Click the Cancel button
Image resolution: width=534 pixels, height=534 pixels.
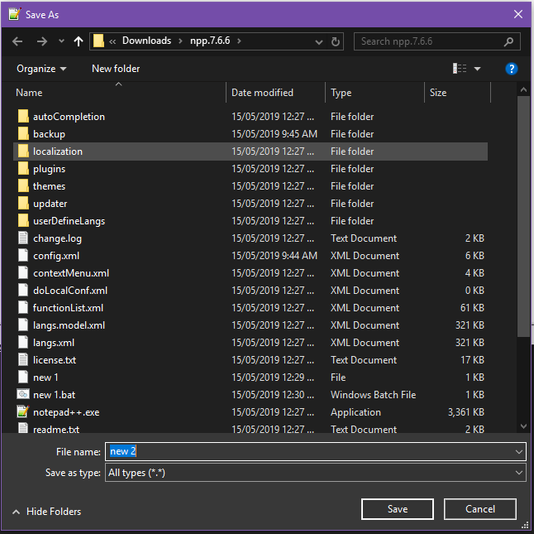point(479,509)
